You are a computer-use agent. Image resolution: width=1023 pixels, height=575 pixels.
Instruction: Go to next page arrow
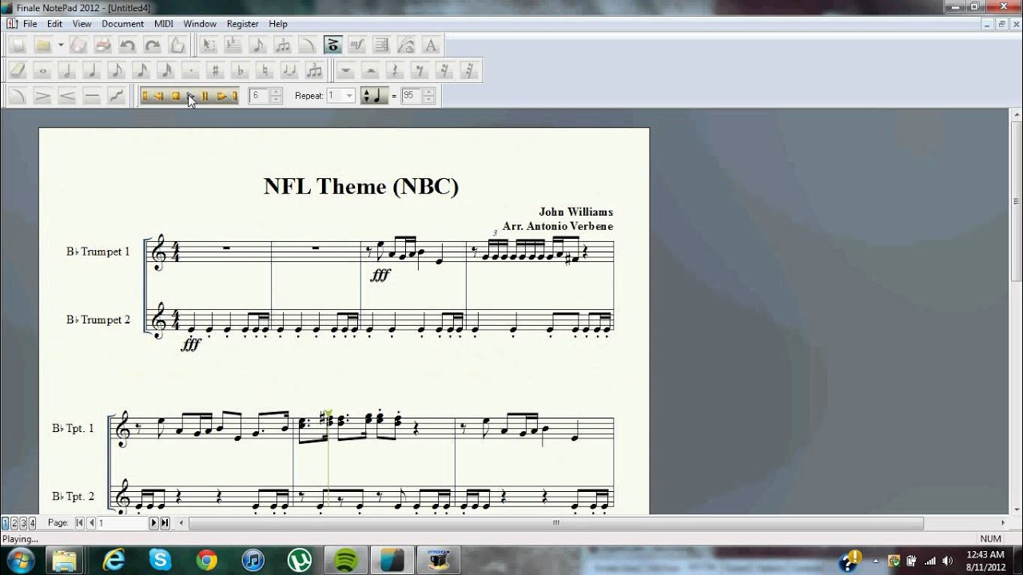(x=154, y=523)
